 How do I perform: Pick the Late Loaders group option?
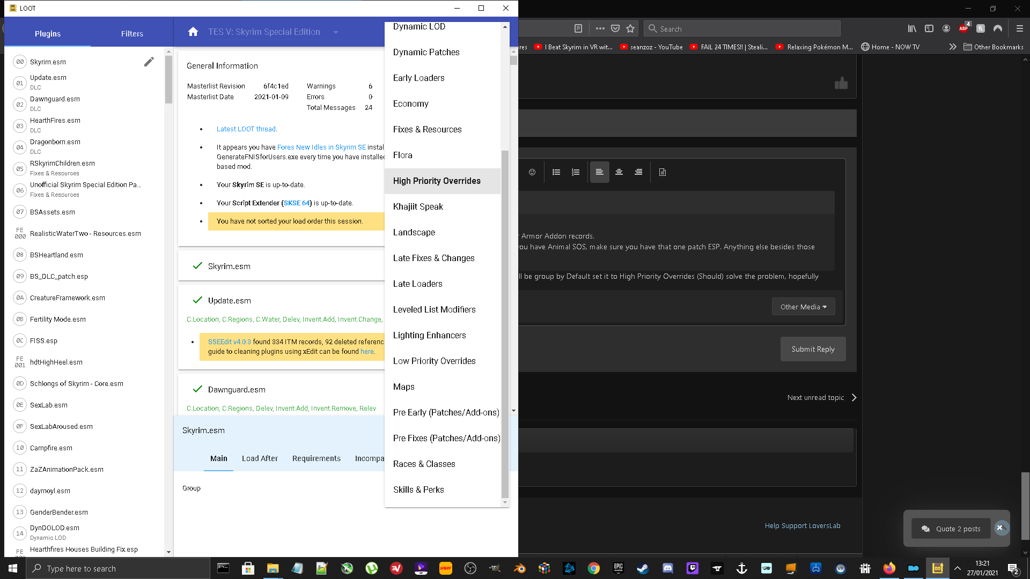[x=443, y=284]
